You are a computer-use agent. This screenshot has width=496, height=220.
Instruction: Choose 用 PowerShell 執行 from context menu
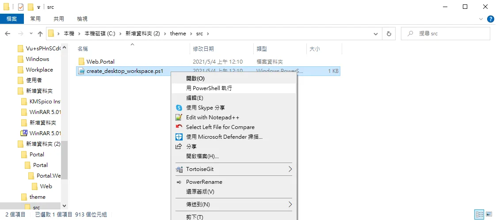(209, 88)
